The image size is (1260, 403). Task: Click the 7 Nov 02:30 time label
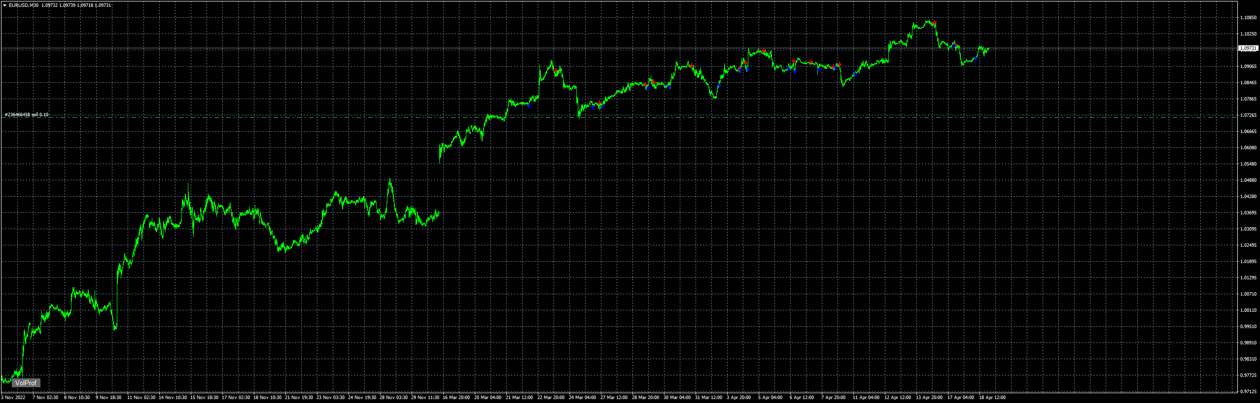45,398
